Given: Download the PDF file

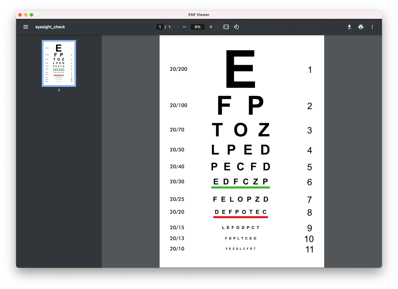Looking at the screenshot, I should point(349,27).
